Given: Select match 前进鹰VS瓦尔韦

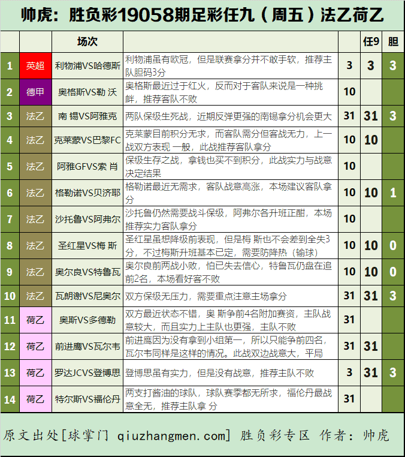Looking at the screenshot, I should (x=87, y=346).
